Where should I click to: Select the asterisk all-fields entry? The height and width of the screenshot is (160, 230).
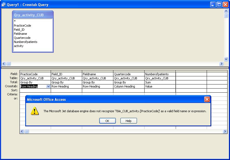[15, 21]
